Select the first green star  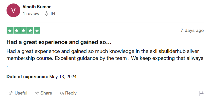10,31
